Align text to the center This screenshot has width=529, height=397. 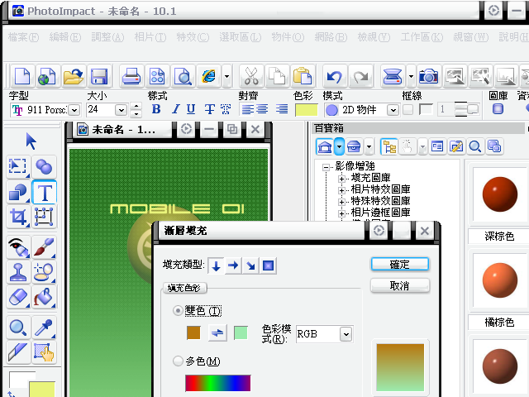(x=262, y=109)
